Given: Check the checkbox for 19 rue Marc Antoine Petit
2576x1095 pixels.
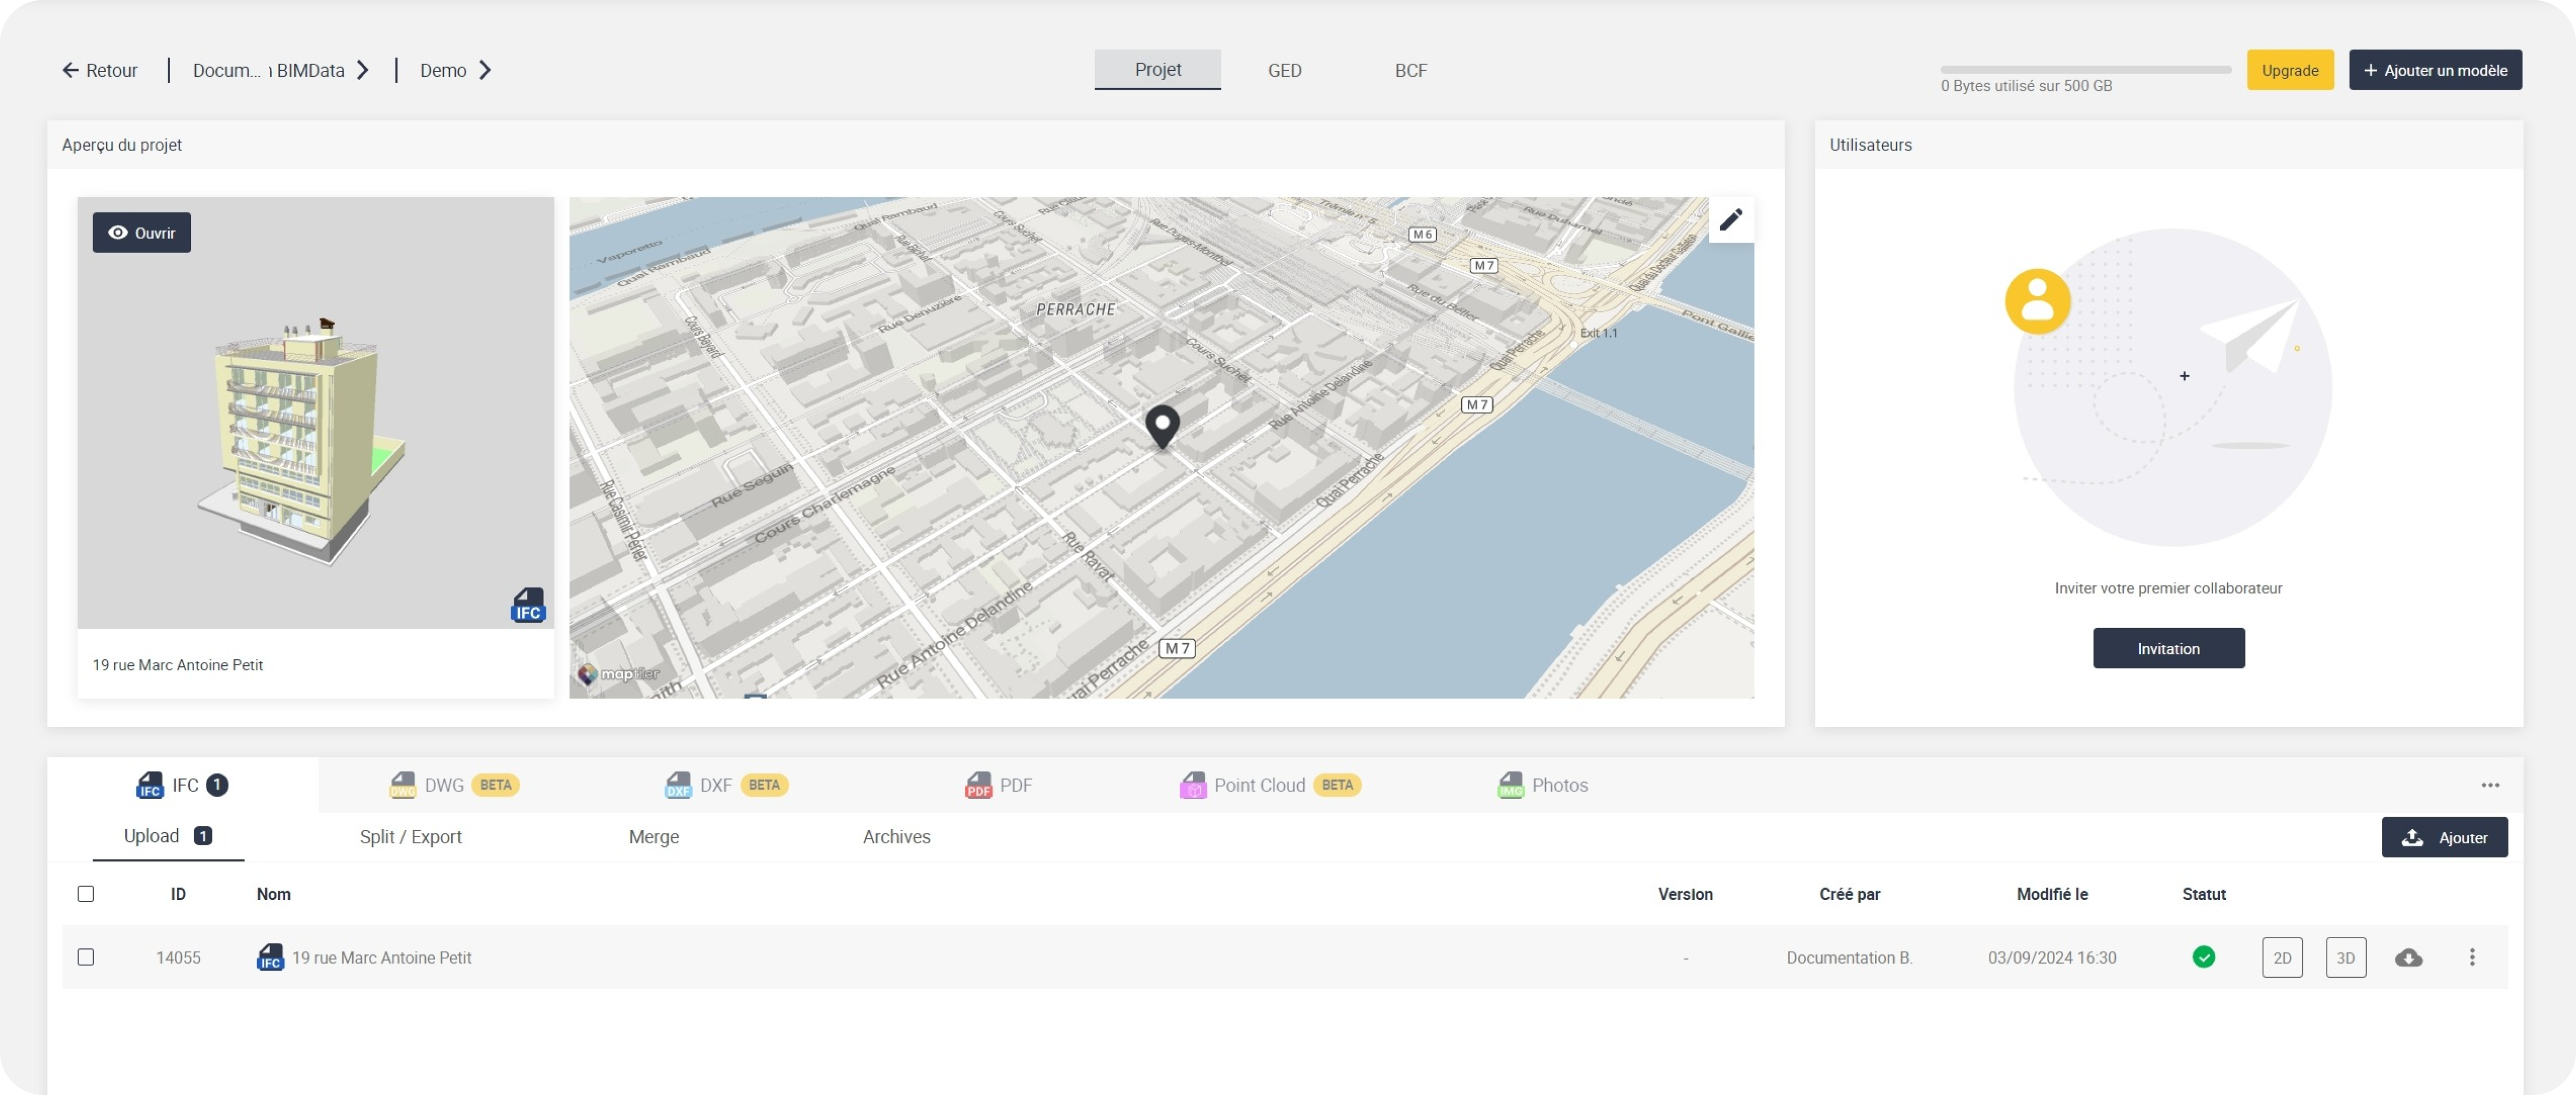Looking at the screenshot, I should pos(86,957).
